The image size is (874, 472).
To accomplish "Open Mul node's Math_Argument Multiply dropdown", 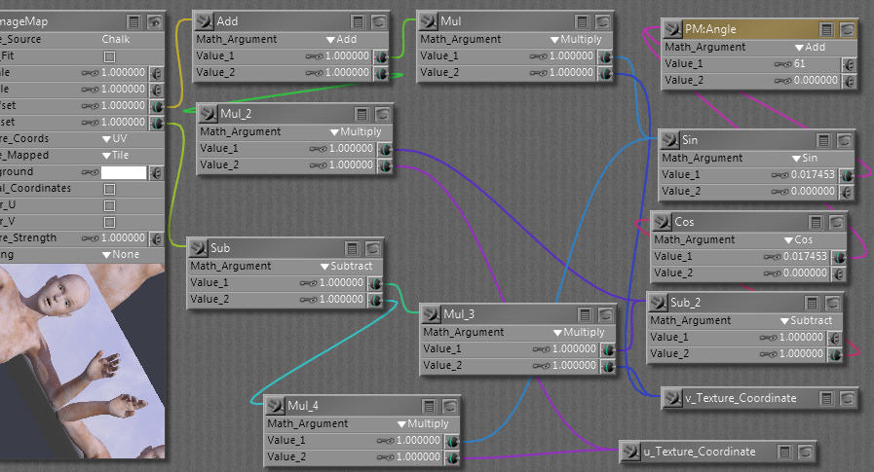I will tap(577, 40).
